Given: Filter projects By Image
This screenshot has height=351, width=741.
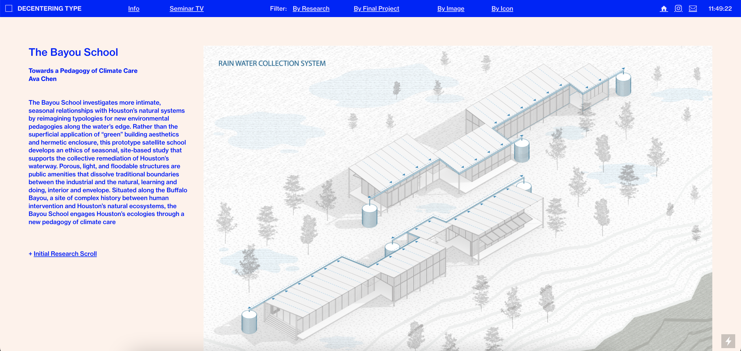Looking at the screenshot, I should click(x=451, y=9).
